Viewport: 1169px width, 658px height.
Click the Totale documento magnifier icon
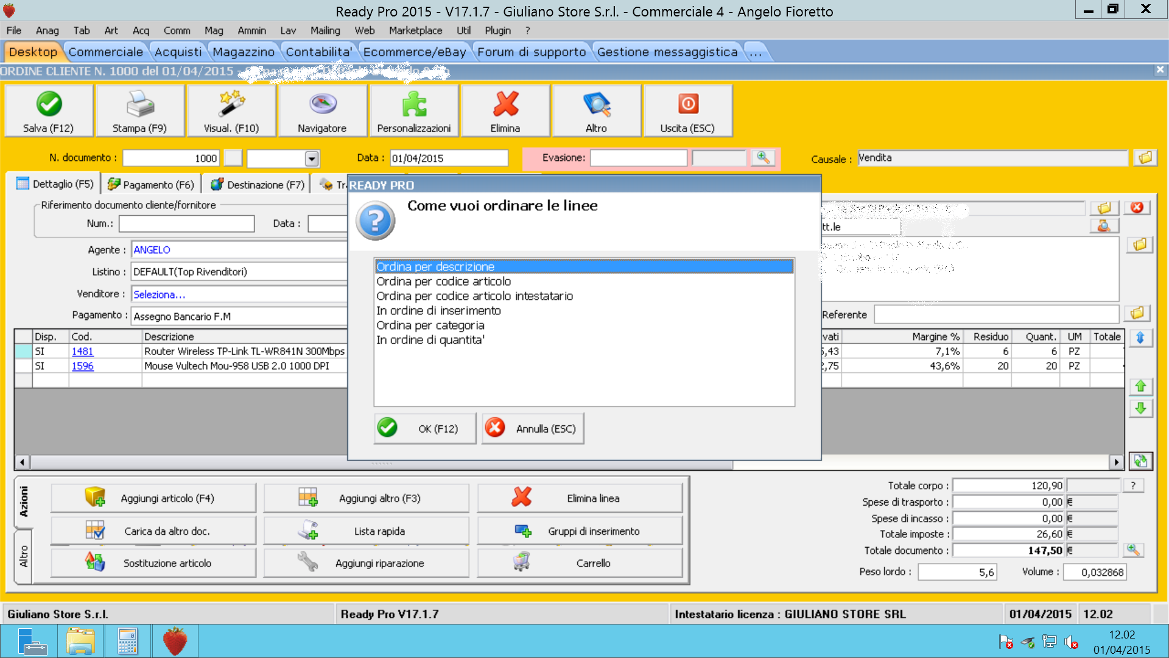1132,550
